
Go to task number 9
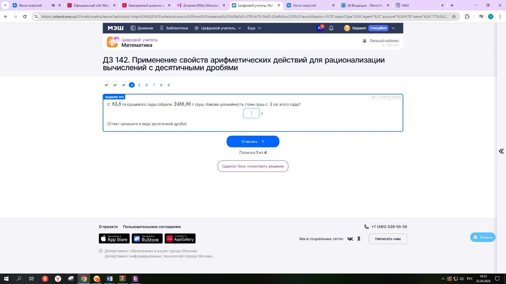coord(169,85)
